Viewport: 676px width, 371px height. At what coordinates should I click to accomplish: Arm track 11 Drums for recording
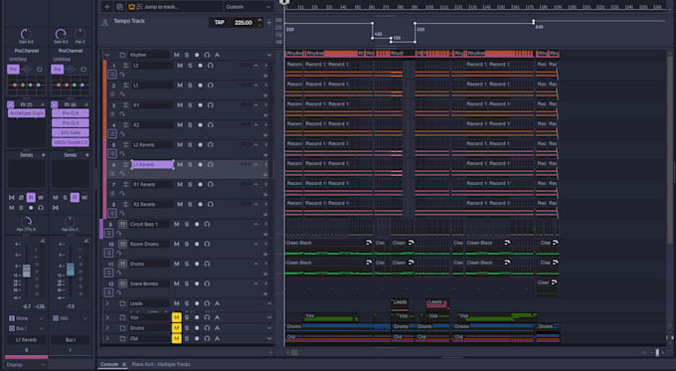(x=197, y=264)
